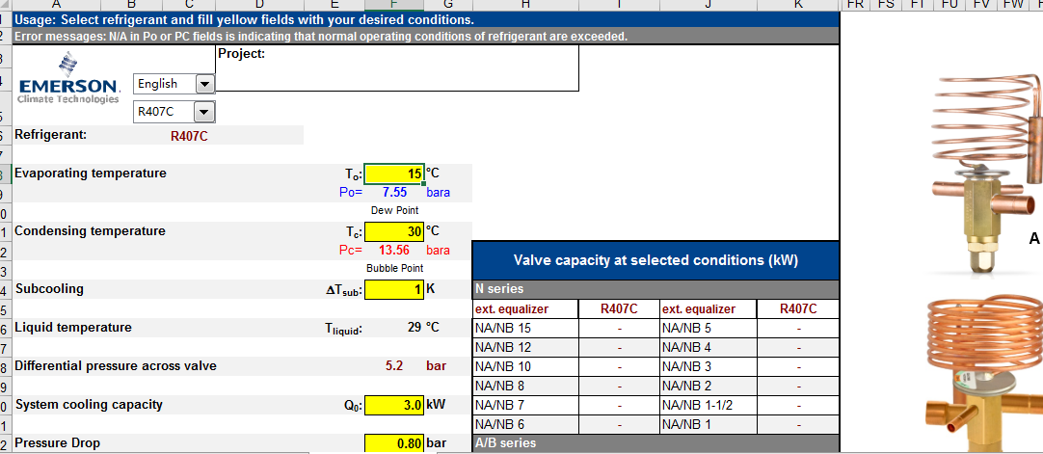Click the A/B series header row
The height and width of the screenshot is (454, 1043).
tap(655, 443)
